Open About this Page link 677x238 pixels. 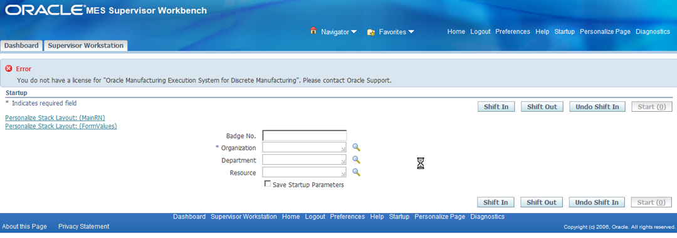point(24,226)
